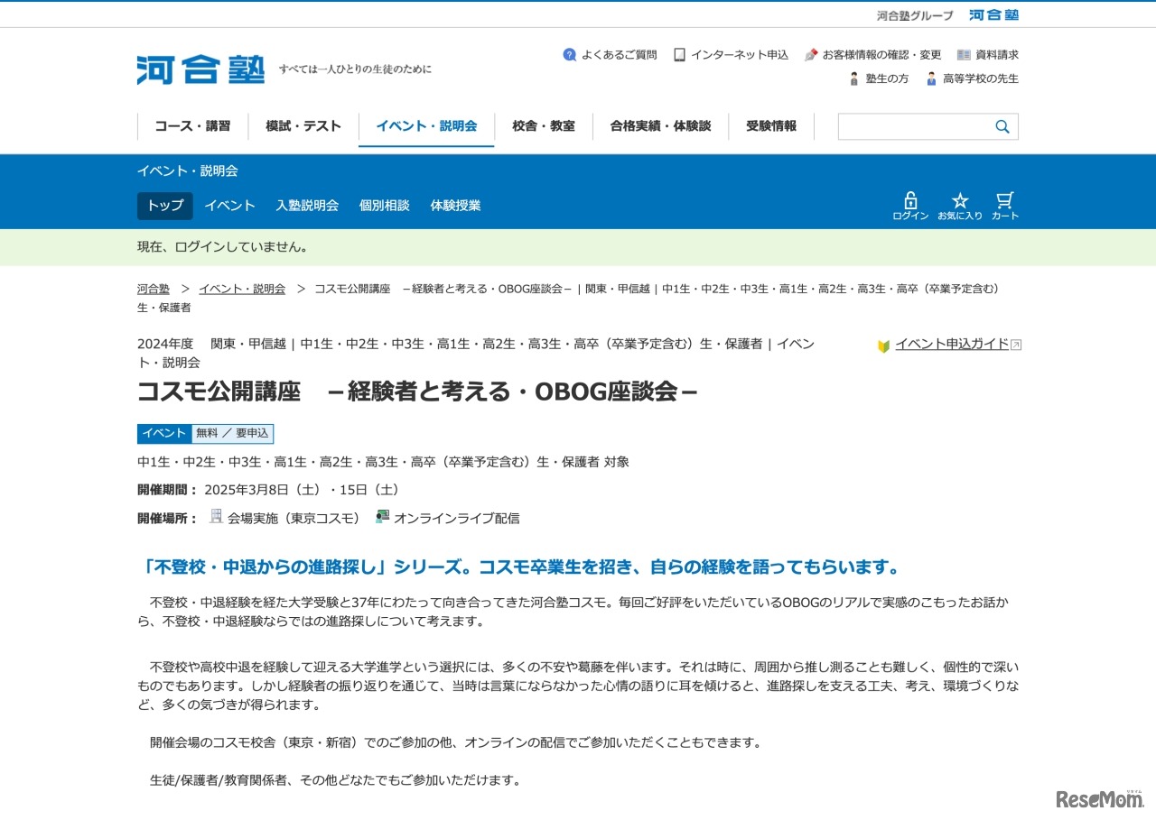Screen dimensions: 1156x820
Task: Click the magnifying glass search icon
Action: click(x=1002, y=126)
